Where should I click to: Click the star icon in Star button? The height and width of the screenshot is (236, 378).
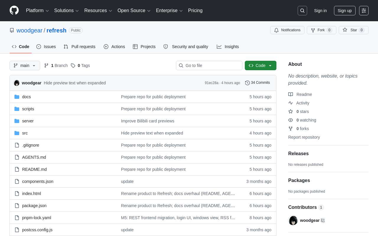pos(345,30)
